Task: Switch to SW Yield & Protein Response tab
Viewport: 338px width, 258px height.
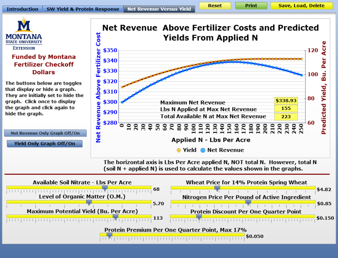Action: pos(83,9)
